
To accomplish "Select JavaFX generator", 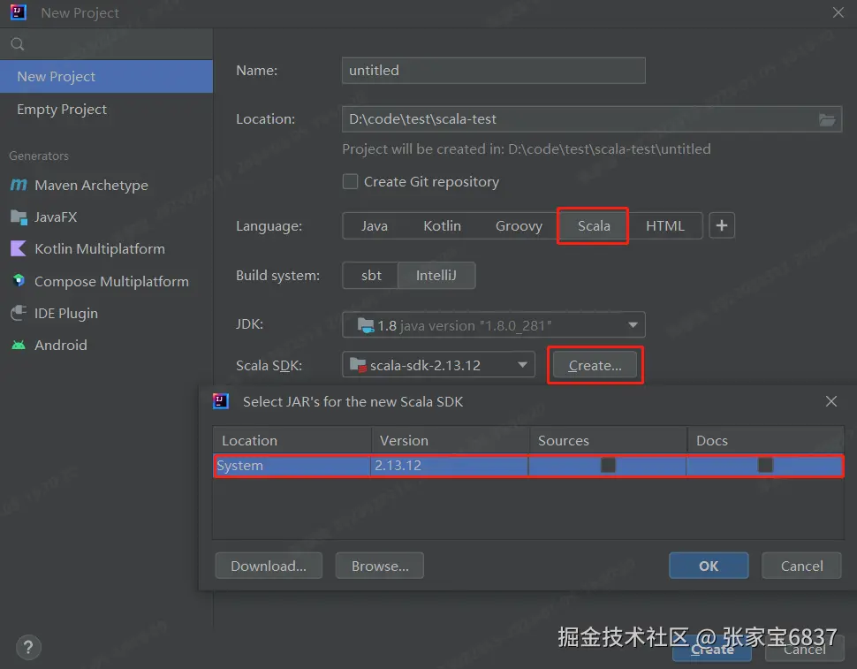I will pos(107,217).
